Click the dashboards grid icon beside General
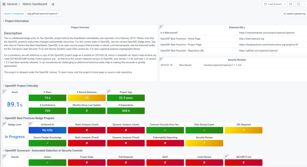The image size is (307, 167). 4,4
